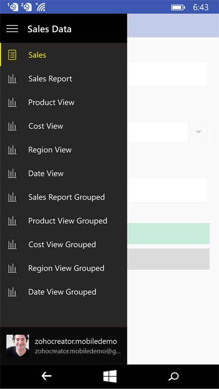Click the chart icon beside Cost View

12,126
